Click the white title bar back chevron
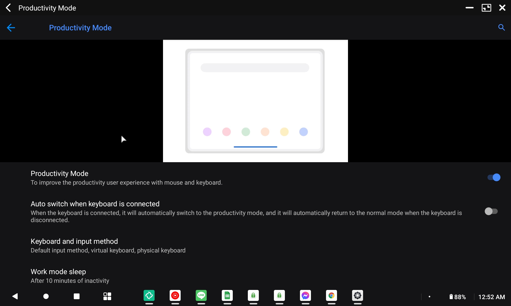The image size is (511, 306). (8, 8)
